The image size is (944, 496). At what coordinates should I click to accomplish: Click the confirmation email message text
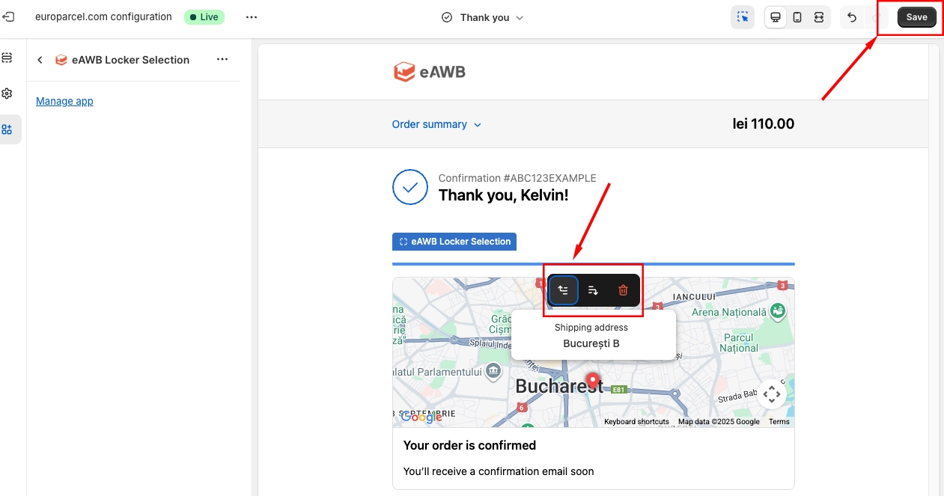[499, 471]
